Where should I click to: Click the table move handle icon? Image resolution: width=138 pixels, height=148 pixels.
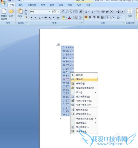pyautogui.click(x=59, y=44)
